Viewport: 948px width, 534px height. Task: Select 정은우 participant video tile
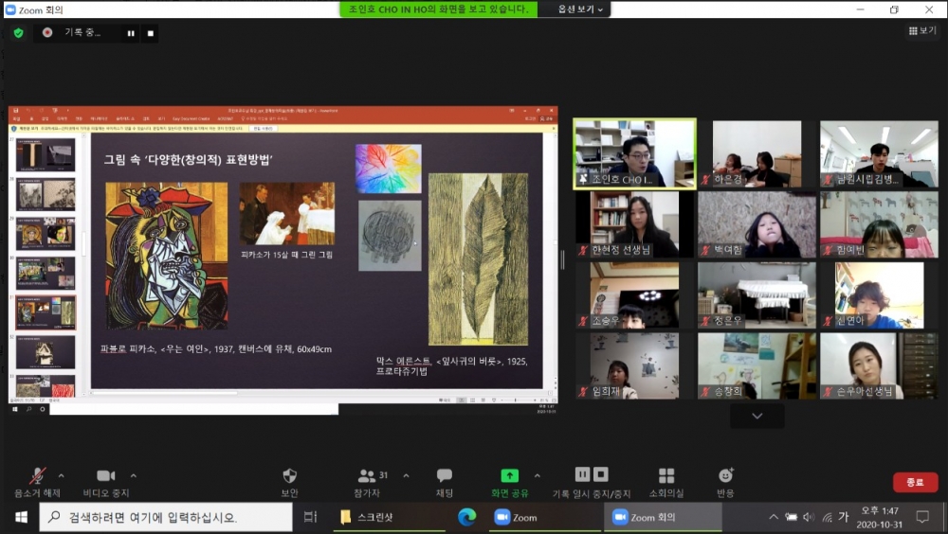tap(757, 295)
